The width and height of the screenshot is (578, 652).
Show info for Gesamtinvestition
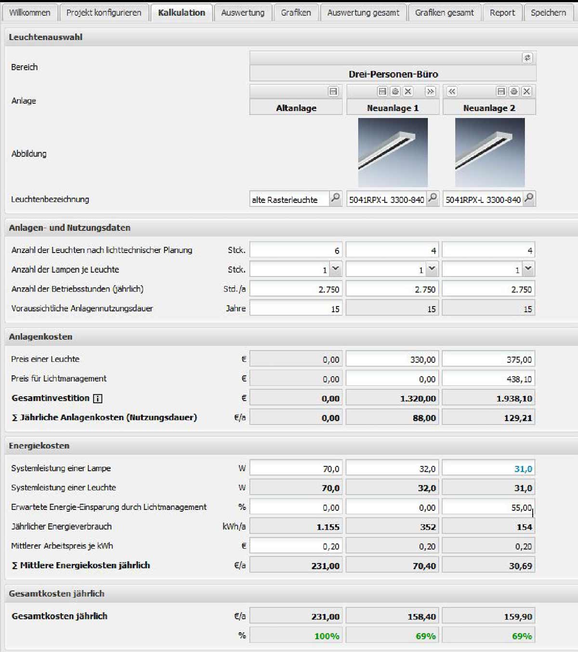[x=98, y=399]
